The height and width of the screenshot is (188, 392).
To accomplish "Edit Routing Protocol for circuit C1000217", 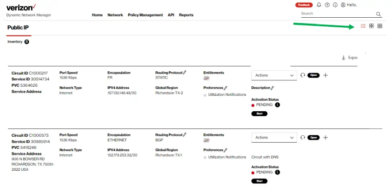I will 185,72.
